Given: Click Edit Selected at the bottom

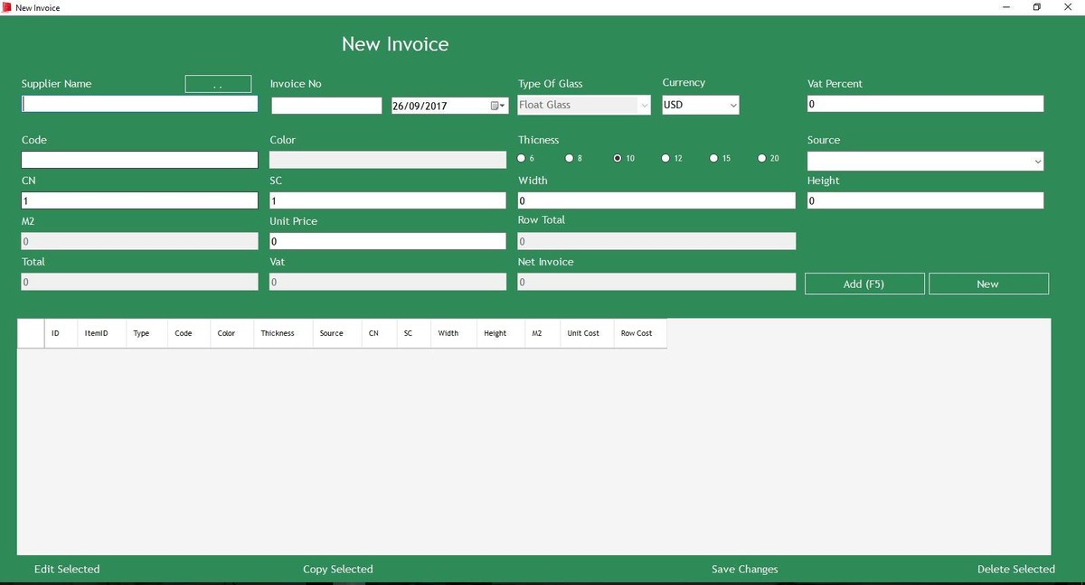Looking at the screenshot, I should point(67,569).
